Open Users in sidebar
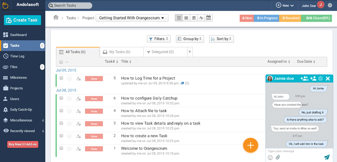The width and height of the screenshot is (337, 162). pyautogui.click(x=22, y=99)
